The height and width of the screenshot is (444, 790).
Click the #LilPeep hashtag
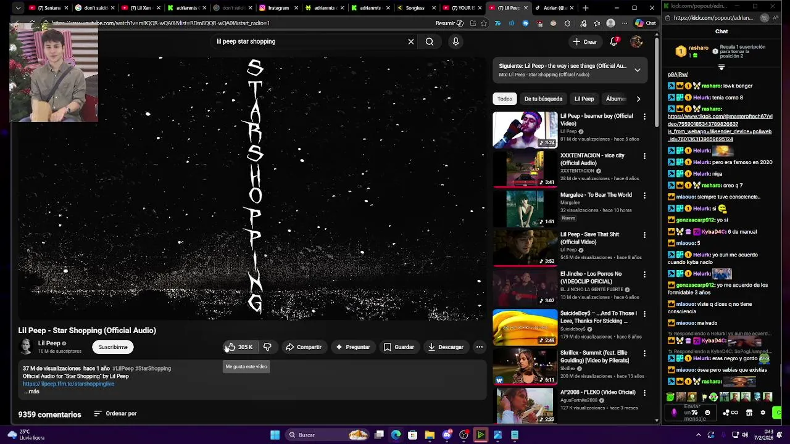pyautogui.click(x=123, y=368)
